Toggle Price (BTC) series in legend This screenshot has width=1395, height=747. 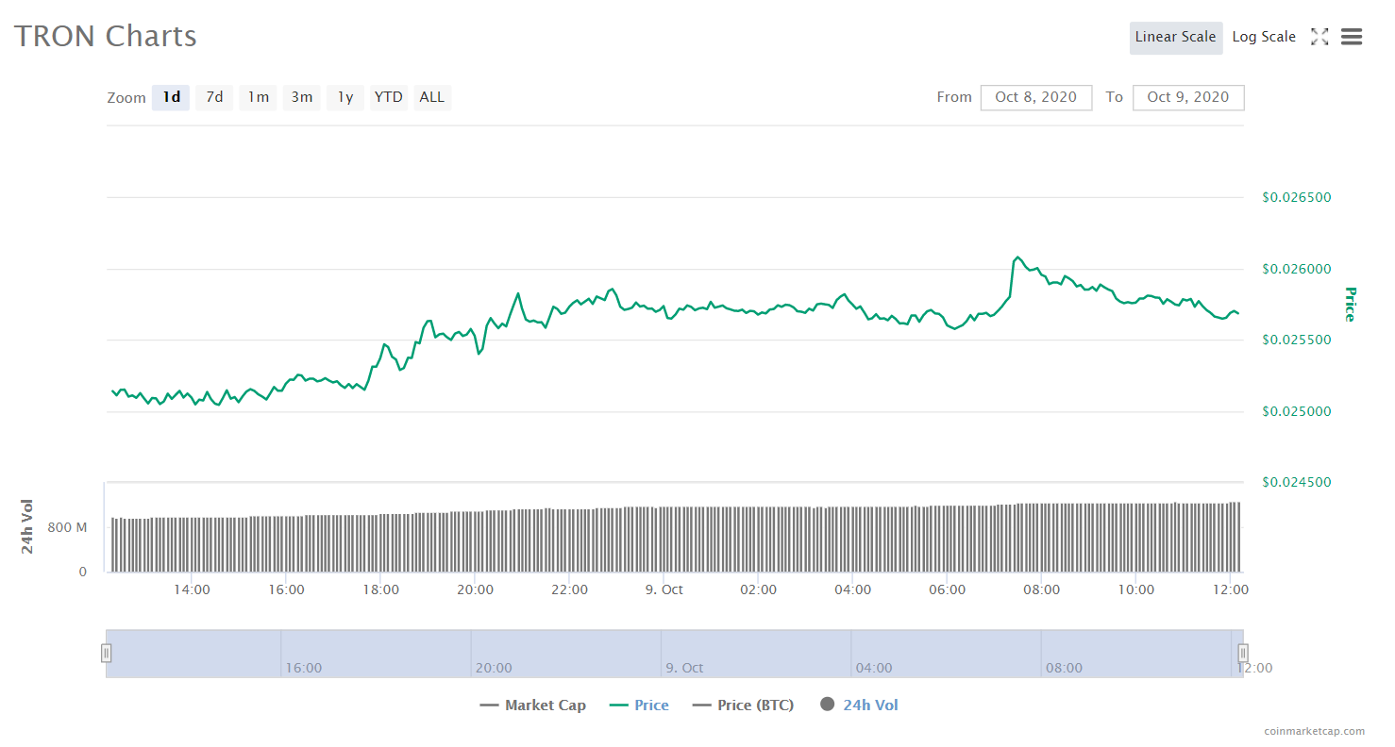[x=743, y=705]
